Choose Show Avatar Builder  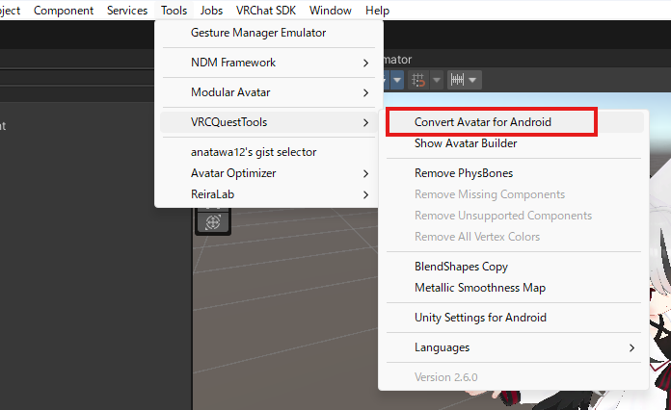coord(514,143)
